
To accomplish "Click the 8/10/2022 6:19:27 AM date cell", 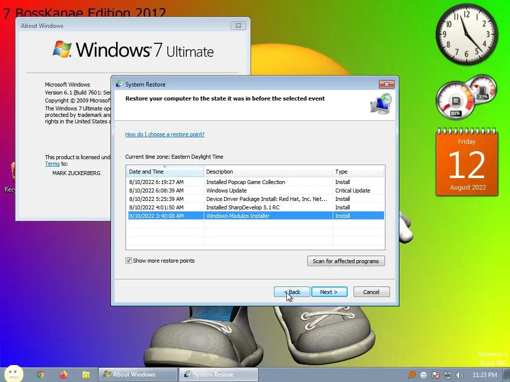I will pyautogui.click(x=156, y=182).
